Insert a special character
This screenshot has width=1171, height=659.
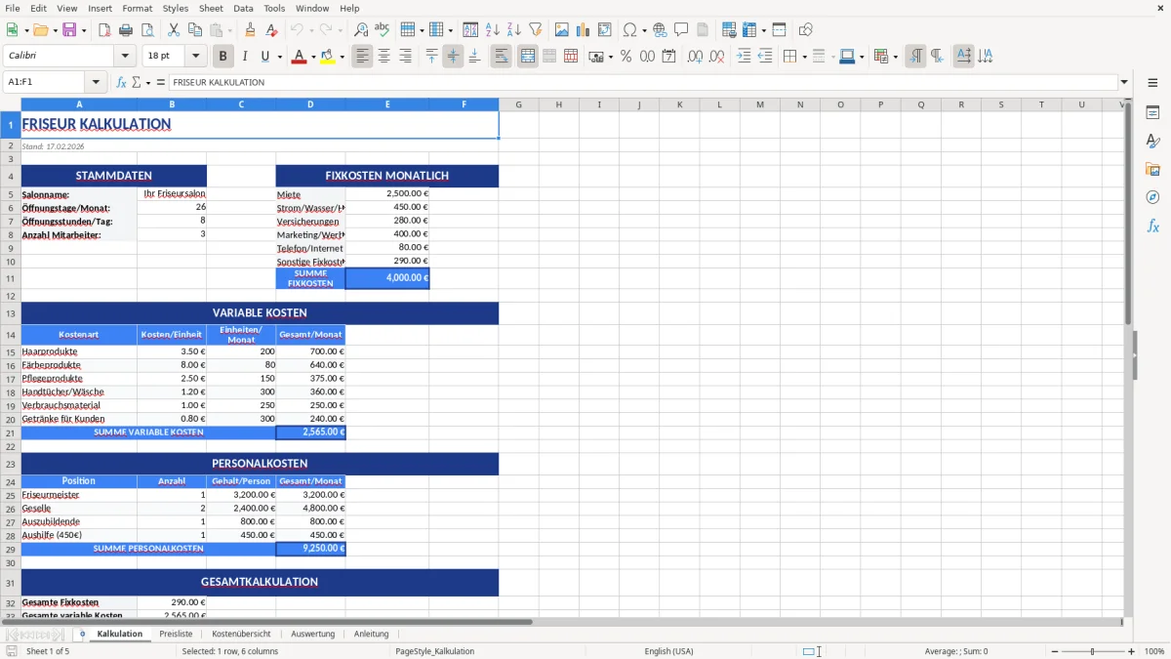tap(631, 30)
